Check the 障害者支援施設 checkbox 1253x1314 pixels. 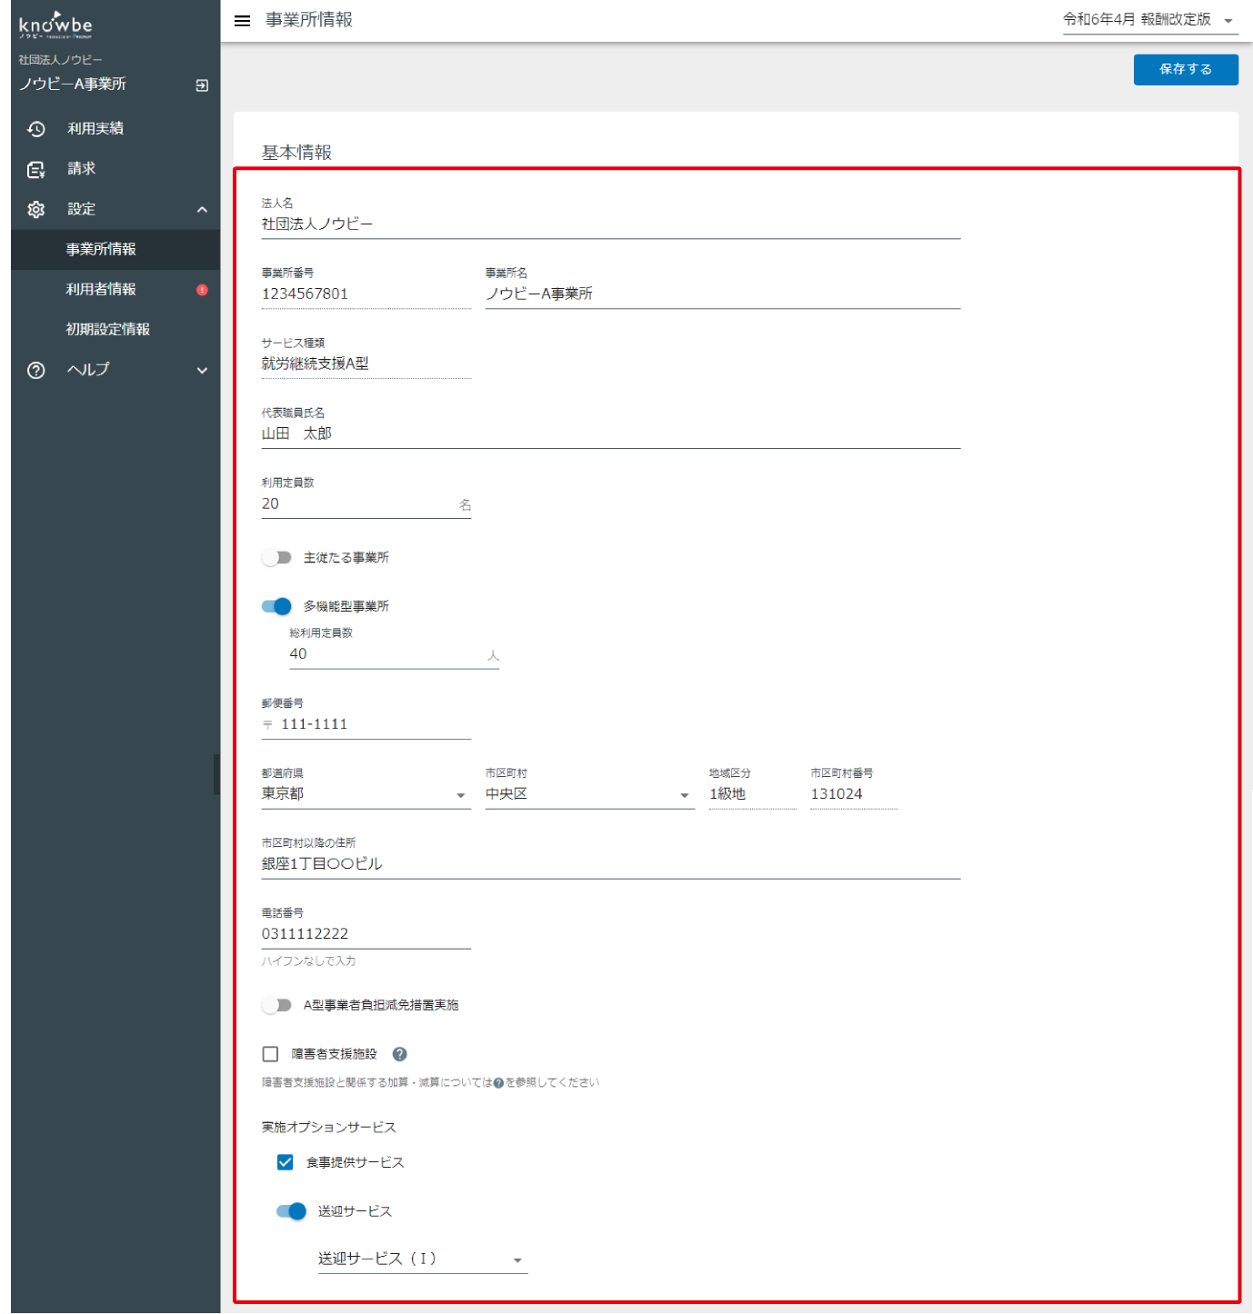click(x=270, y=1054)
